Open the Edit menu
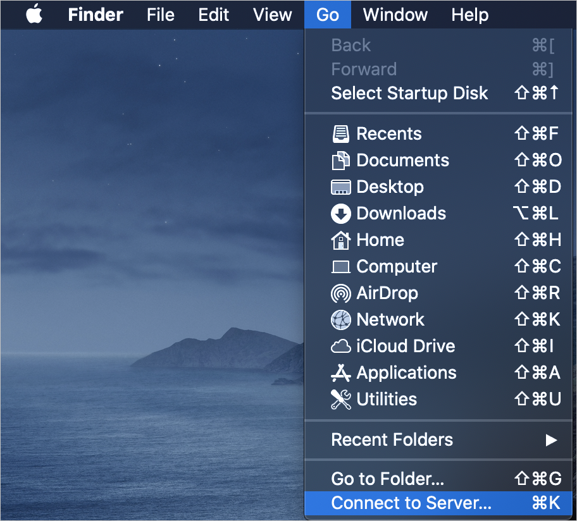 pyautogui.click(x=213, y=15)
